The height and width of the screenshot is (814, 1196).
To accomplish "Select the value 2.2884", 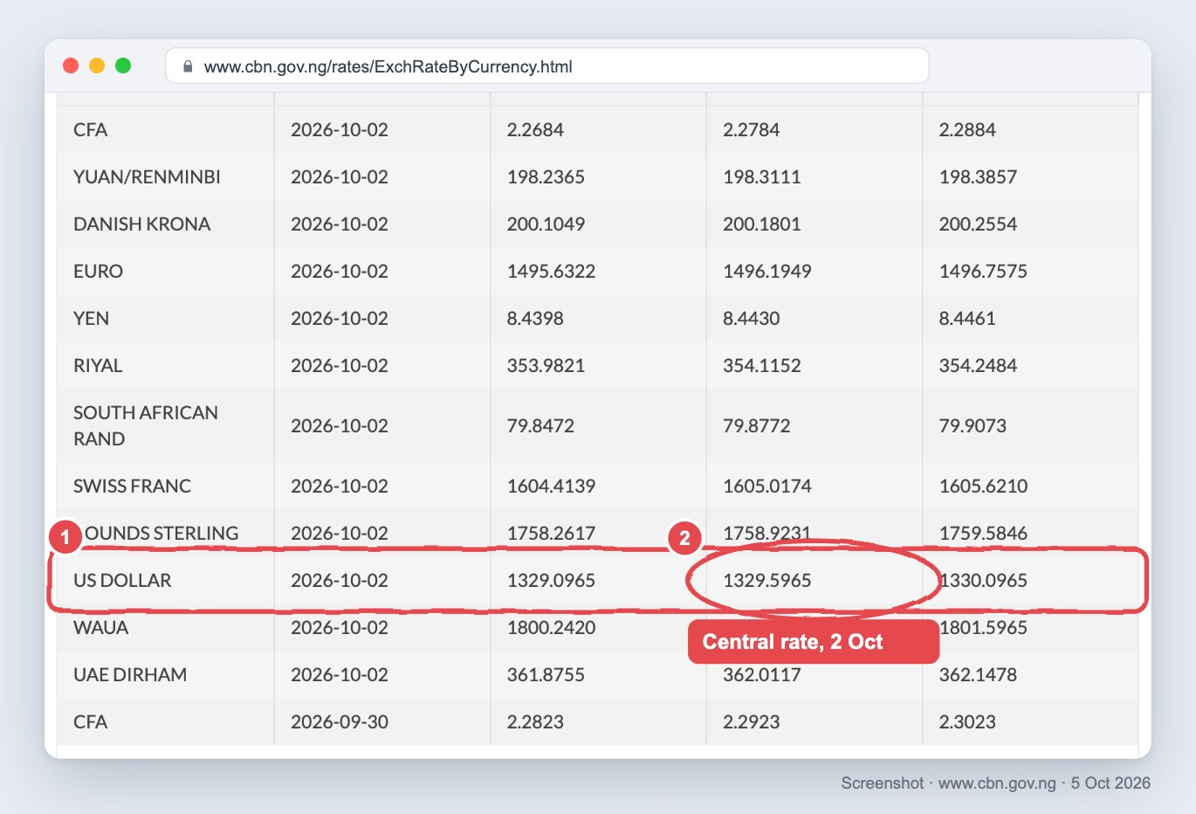I will click(967, 130).
